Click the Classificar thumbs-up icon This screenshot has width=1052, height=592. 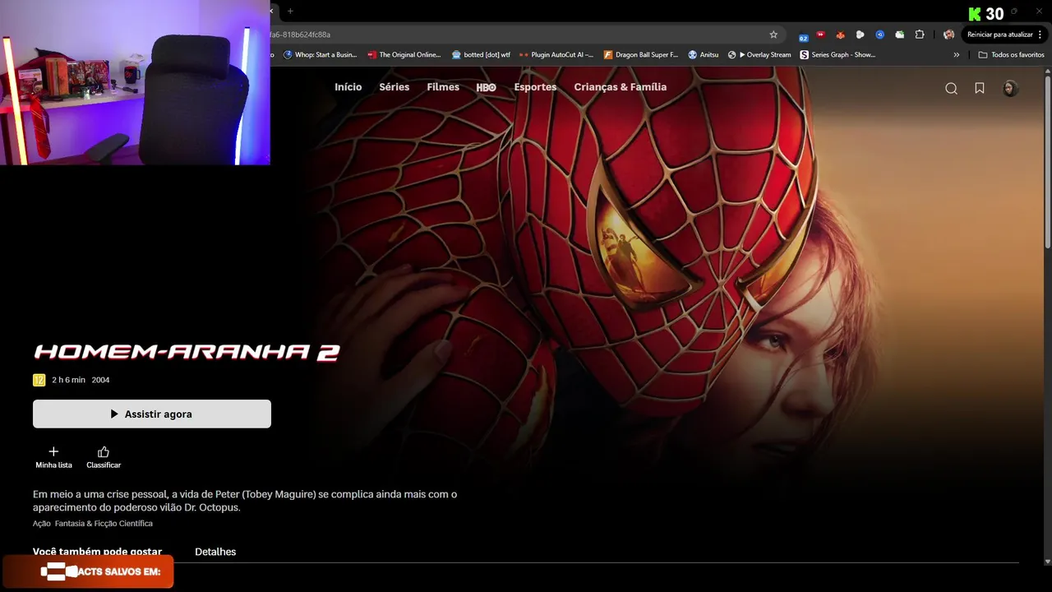point(104,458)
